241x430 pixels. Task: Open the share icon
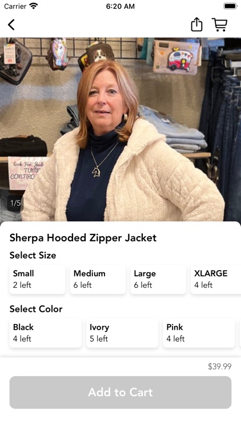196,25
